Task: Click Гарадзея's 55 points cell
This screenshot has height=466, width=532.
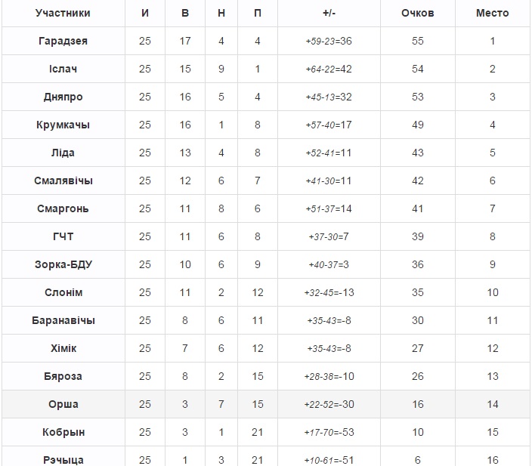Action: pyautogui.click(x=417, y=41)
